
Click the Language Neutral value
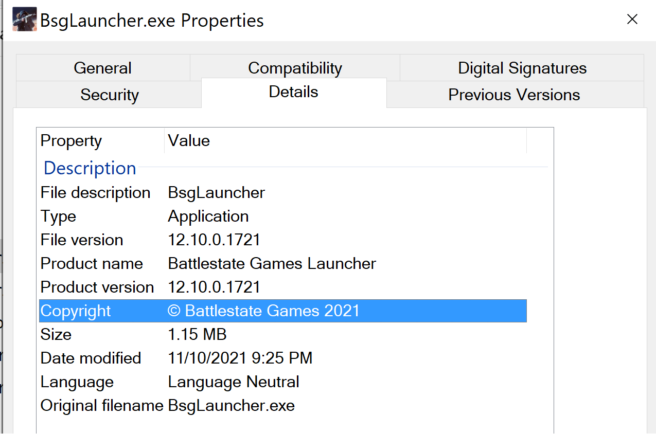click(234, 382)
